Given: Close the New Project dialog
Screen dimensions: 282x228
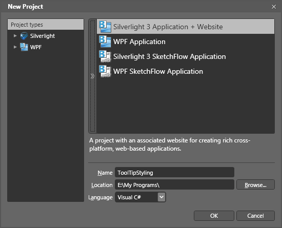Looking at the screenshot, I should tap(274, 7).
